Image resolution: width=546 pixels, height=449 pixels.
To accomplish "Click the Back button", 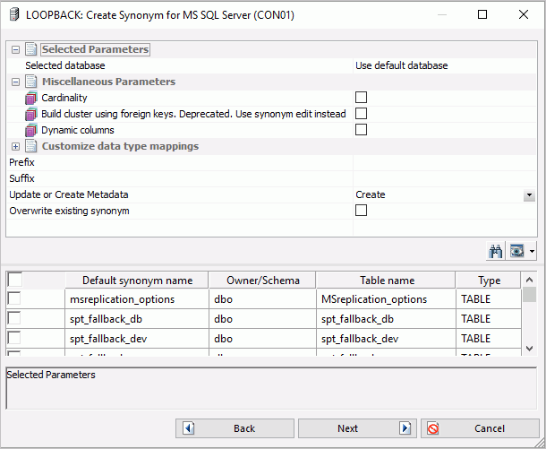I will [x=235, y=428].
